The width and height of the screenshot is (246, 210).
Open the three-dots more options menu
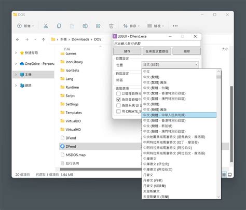[175, 26]
